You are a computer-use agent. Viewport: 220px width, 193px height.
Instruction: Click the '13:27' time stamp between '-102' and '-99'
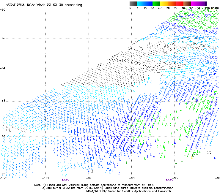click(x=65, y=180)
